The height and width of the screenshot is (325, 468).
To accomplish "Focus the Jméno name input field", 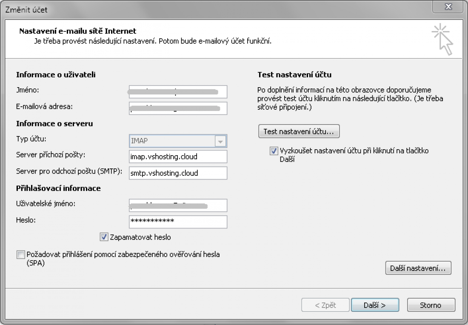I will click(178, 91).
